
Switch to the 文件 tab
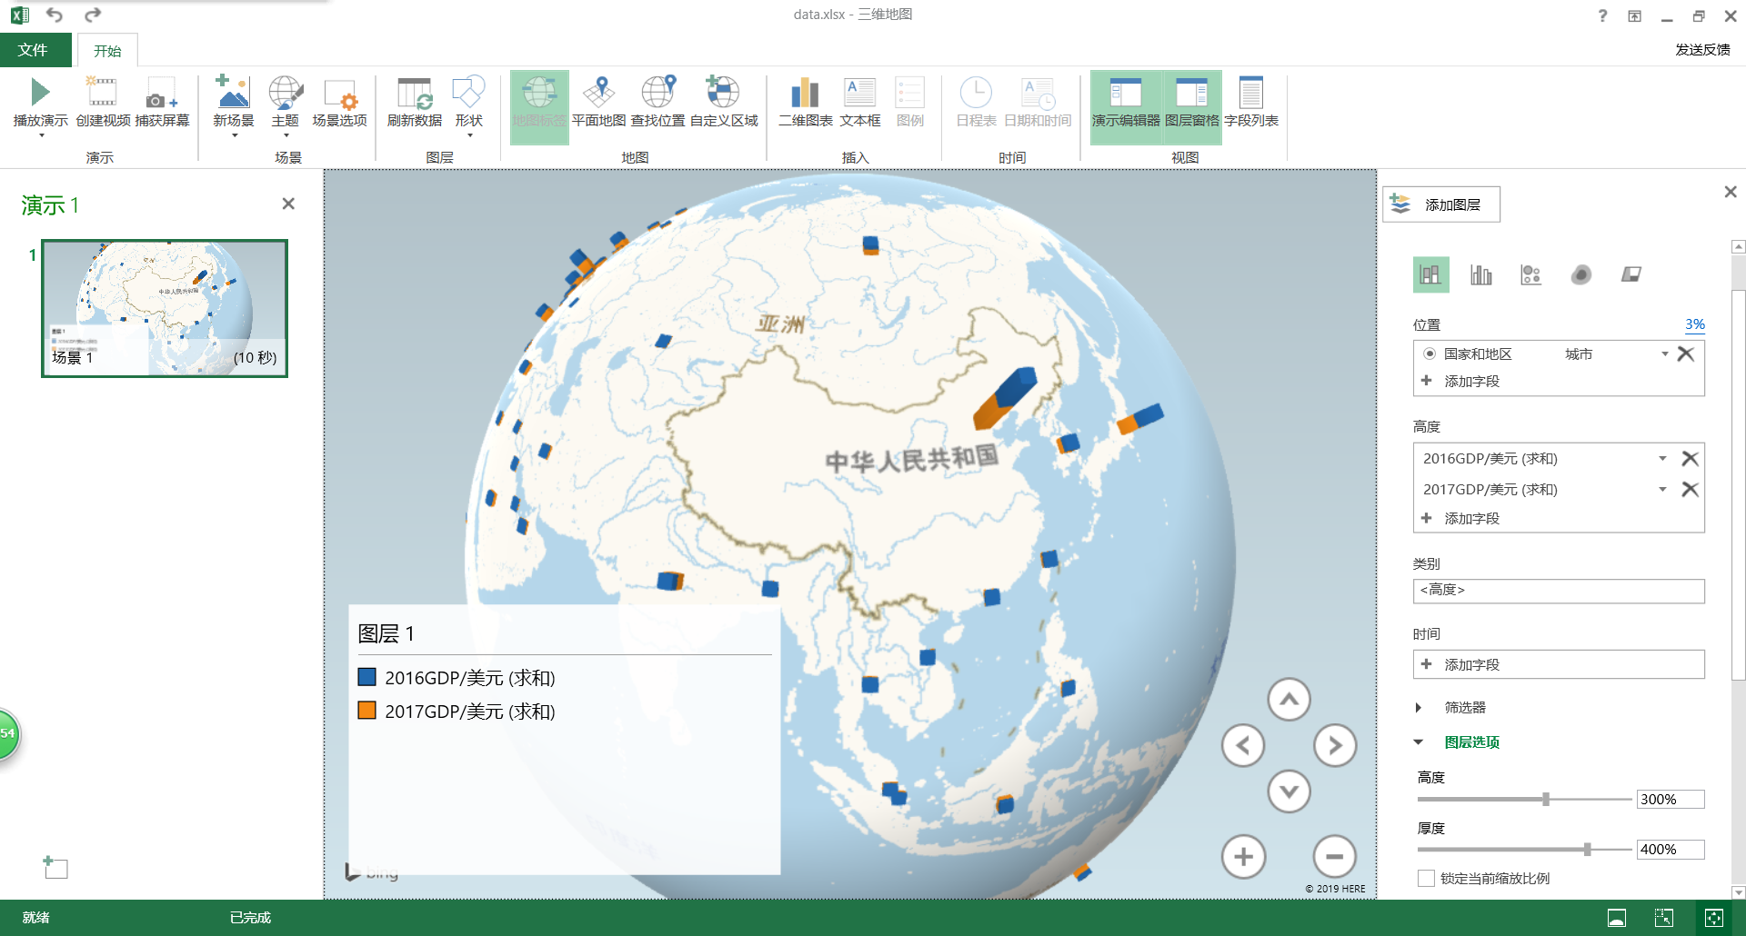[x=35, y=50]
